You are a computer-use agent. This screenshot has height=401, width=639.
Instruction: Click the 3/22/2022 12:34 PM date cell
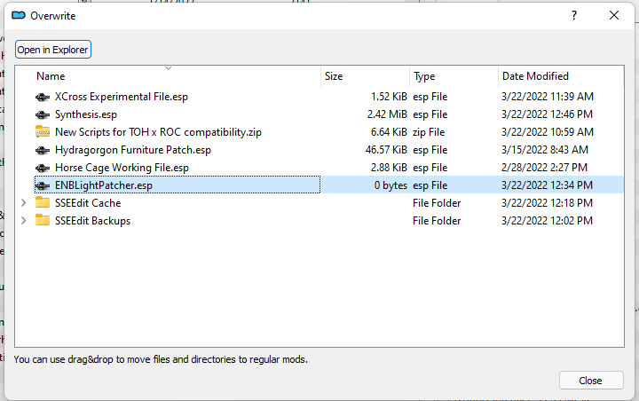click(547, 185)
